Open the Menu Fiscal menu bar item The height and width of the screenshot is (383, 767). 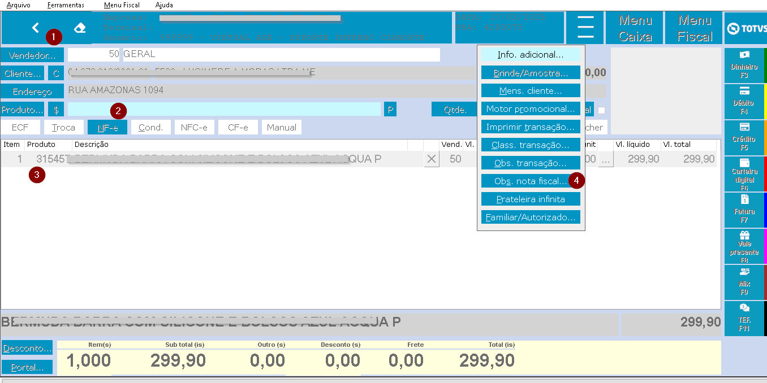click(x=122, y=5)
